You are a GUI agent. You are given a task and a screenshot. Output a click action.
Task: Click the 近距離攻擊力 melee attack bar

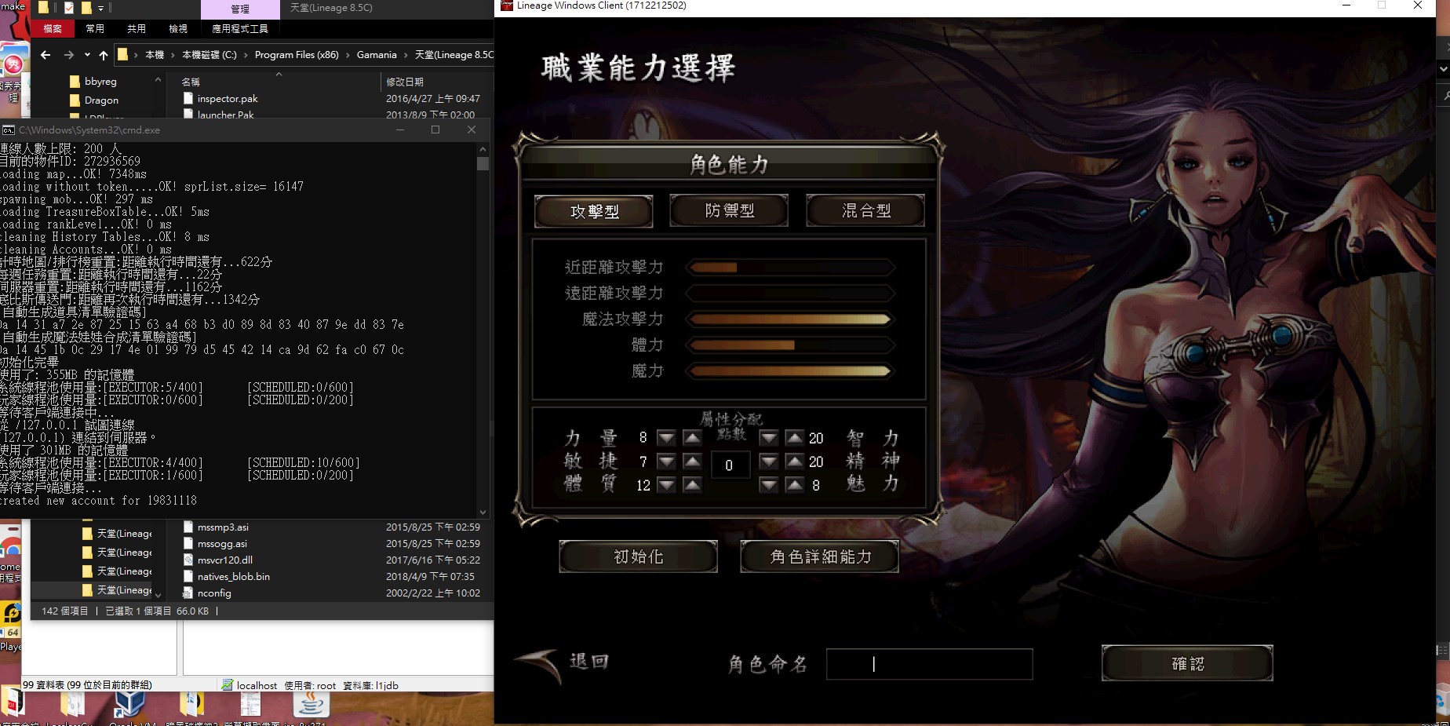click(790, 268)
